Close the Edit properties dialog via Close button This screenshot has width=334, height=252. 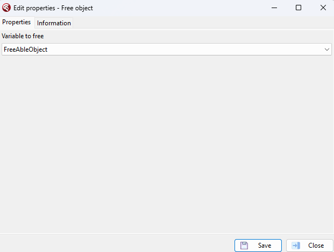309,246
